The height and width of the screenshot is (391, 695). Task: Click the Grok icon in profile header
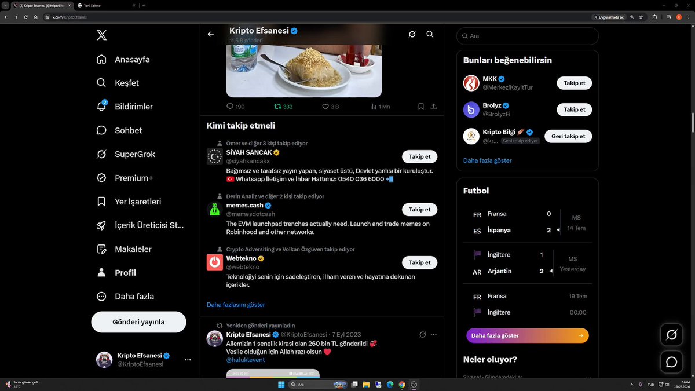tap(412, 34)
